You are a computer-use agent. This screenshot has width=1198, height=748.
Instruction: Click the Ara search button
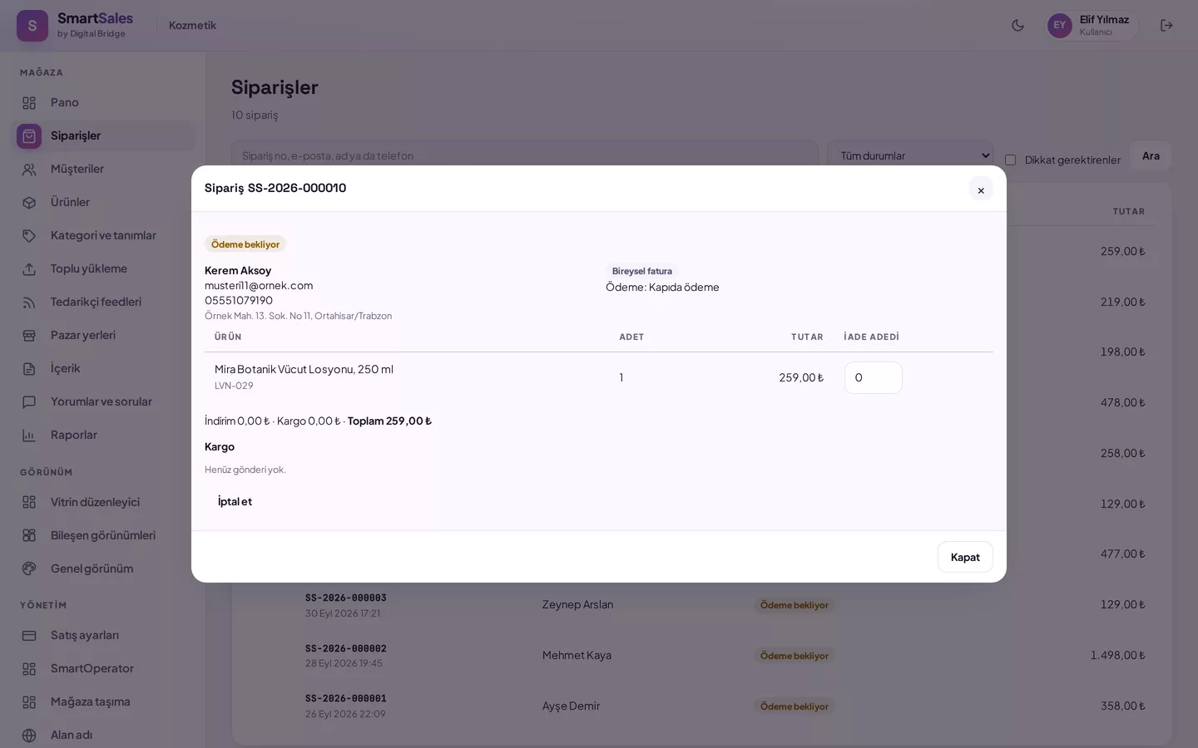pyautogui.click(x=1151, y=155)
